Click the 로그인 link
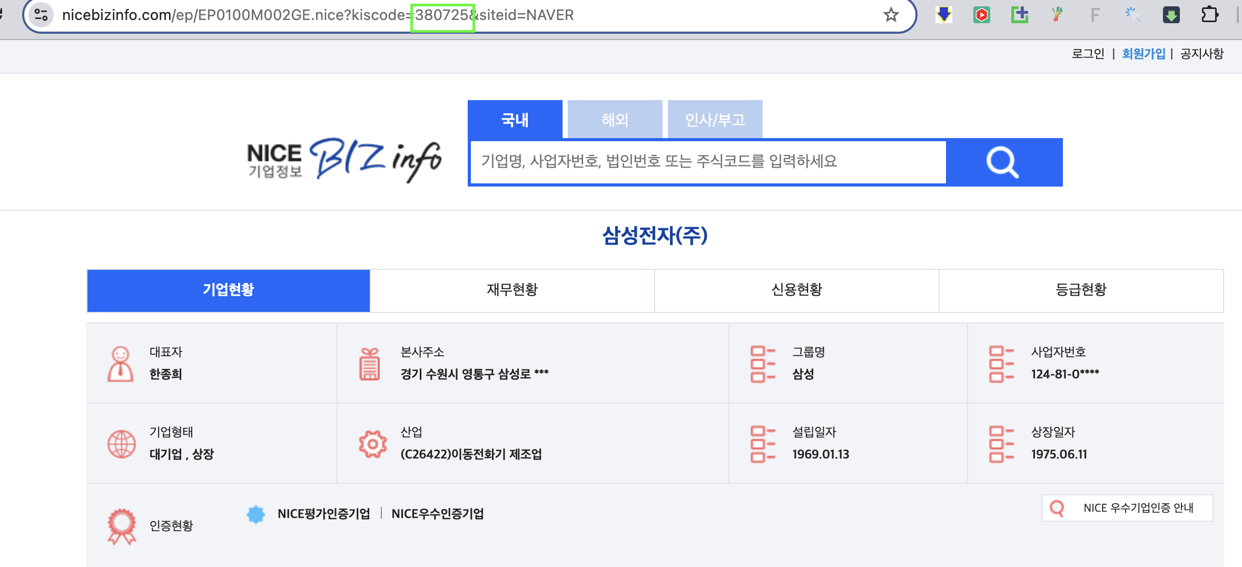Screen dimensions: 1242x567 tap(1088, 54)
